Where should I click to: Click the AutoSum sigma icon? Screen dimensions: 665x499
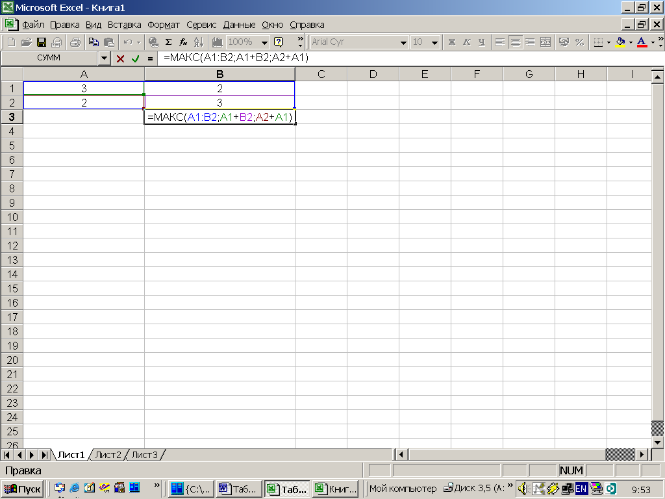[168, 42]
